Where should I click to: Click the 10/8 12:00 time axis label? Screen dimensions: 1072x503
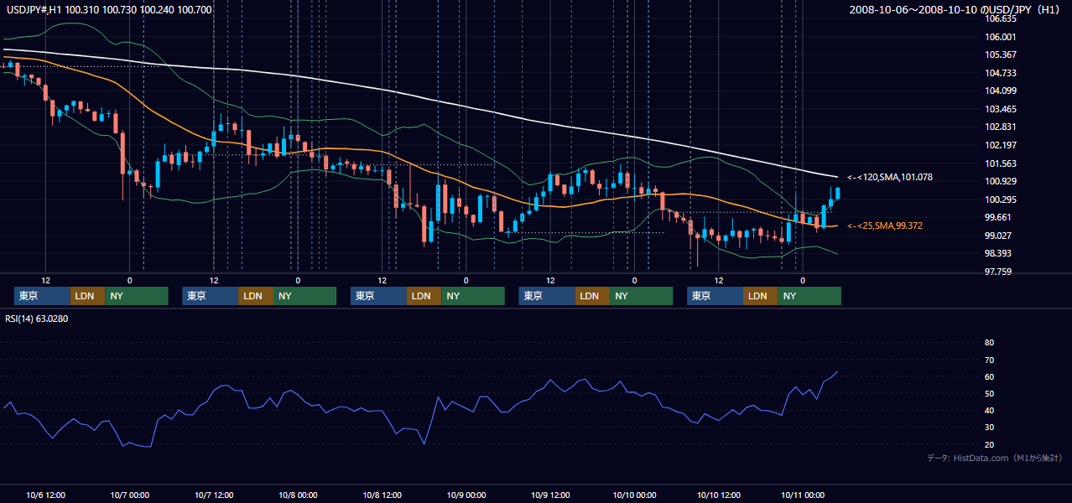pyautogui.click(x=382, y=495)
